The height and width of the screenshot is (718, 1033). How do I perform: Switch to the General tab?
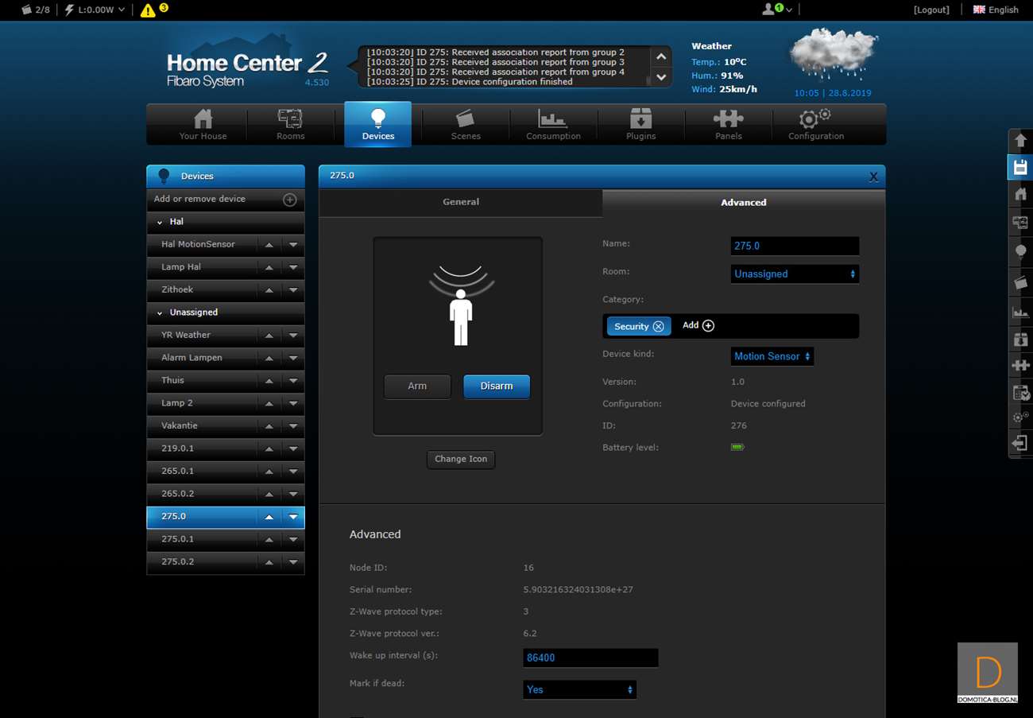point(461,202)
